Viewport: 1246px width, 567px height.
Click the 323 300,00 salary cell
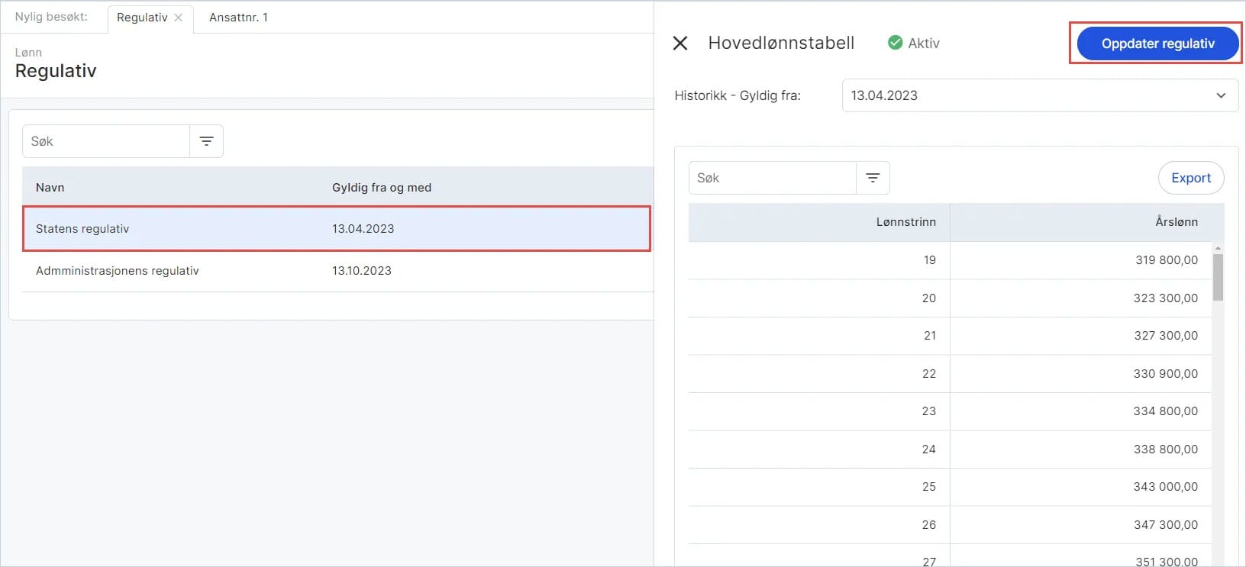1080,298
